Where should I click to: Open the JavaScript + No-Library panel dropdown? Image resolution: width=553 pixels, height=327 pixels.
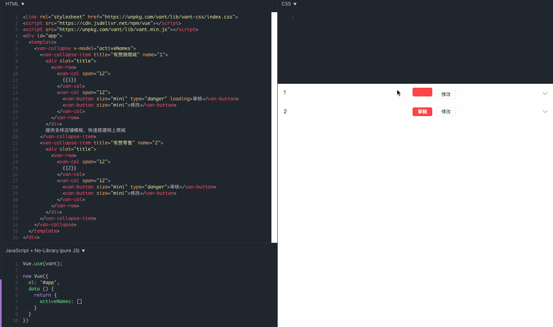tap(45, 251)
